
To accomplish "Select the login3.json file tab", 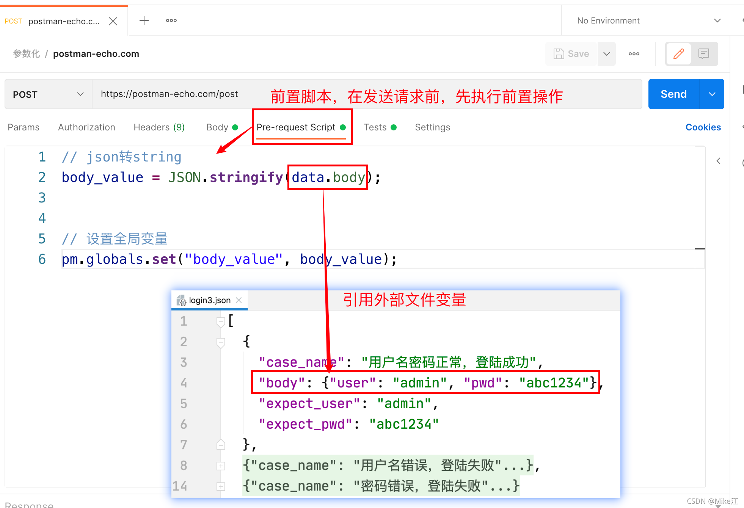I will [209, 300].
